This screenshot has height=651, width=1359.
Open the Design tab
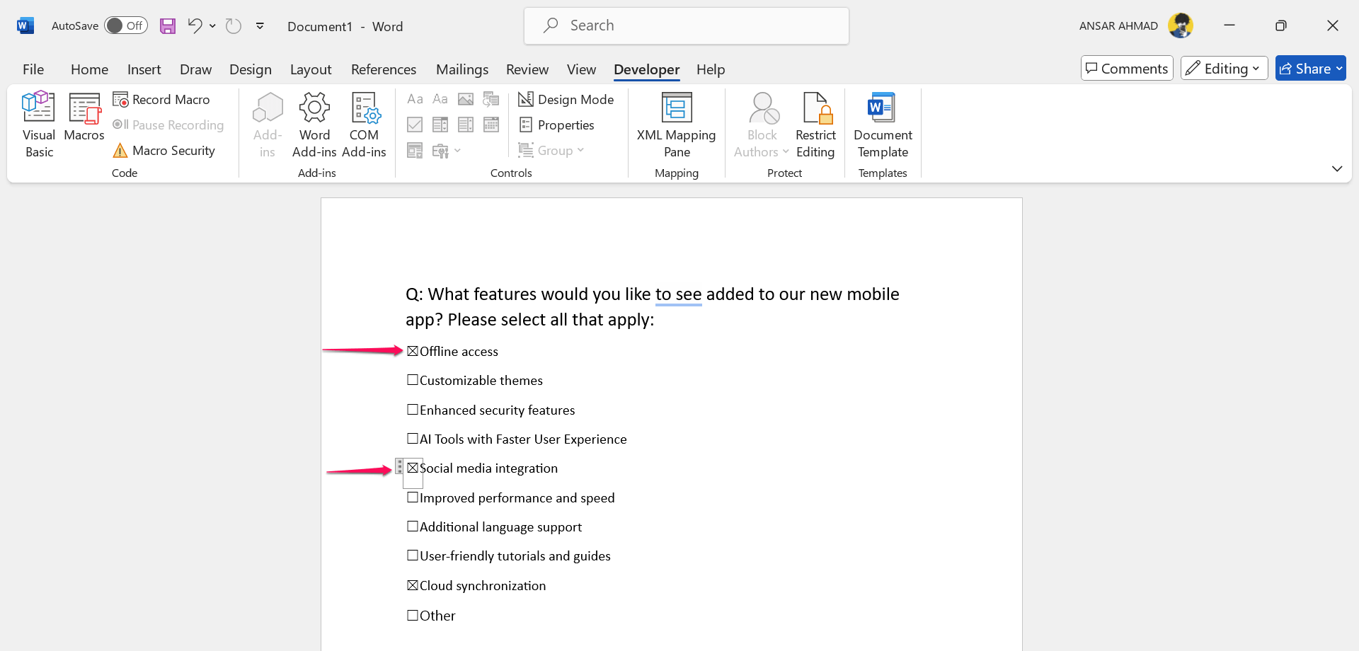(x=251, y=69)
